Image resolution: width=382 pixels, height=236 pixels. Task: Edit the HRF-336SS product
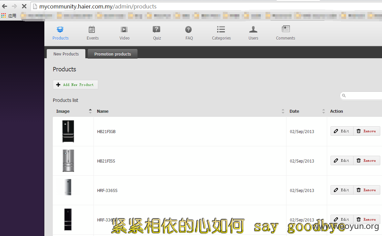coord(342,190)
